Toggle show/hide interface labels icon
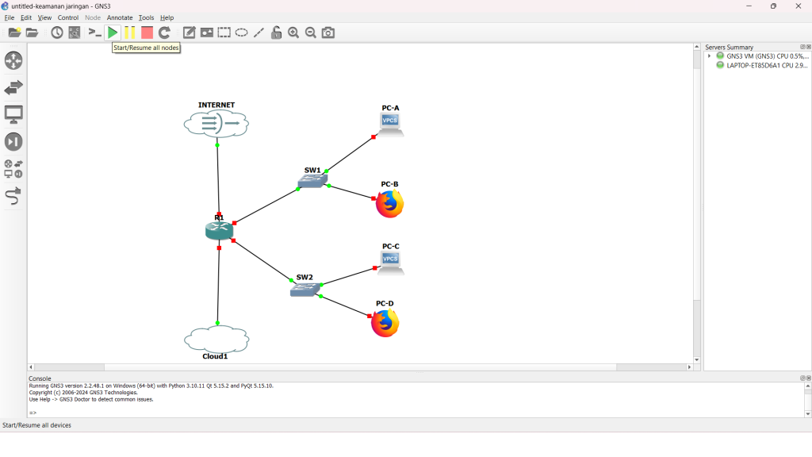The width and height of the screenshot is (812, 457). click(x=75, y=33)
